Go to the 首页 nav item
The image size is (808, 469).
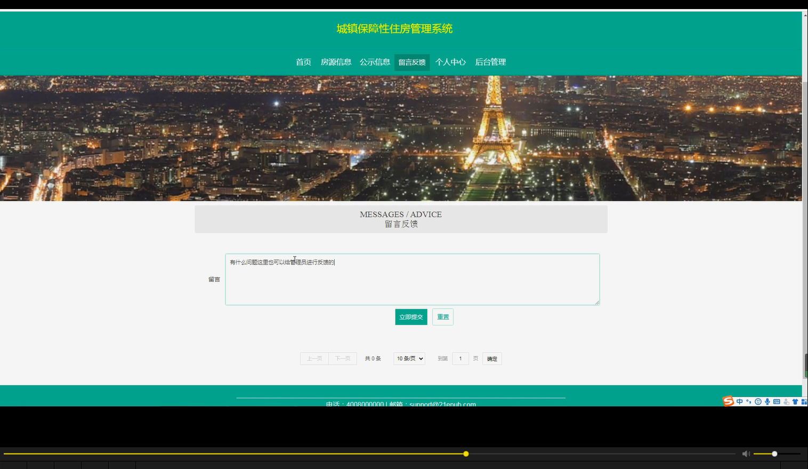click(303, 62)
